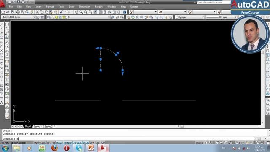Activate the Pan realtime tool
The image size is (270, 152).
coord(76,12)
